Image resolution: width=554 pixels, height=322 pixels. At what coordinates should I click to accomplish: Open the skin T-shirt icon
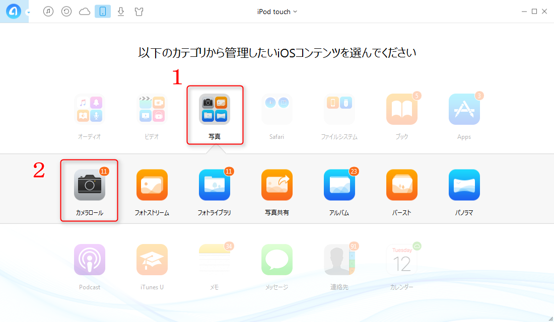(x=139, y=12)
